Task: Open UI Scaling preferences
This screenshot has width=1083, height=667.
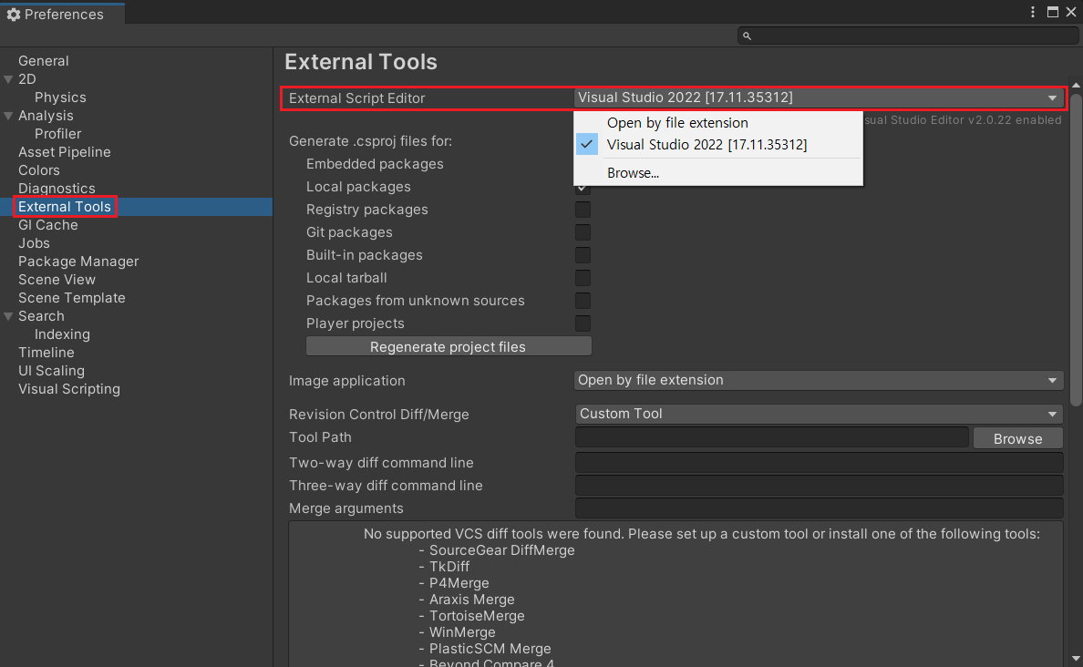Action: coord(51,371)
